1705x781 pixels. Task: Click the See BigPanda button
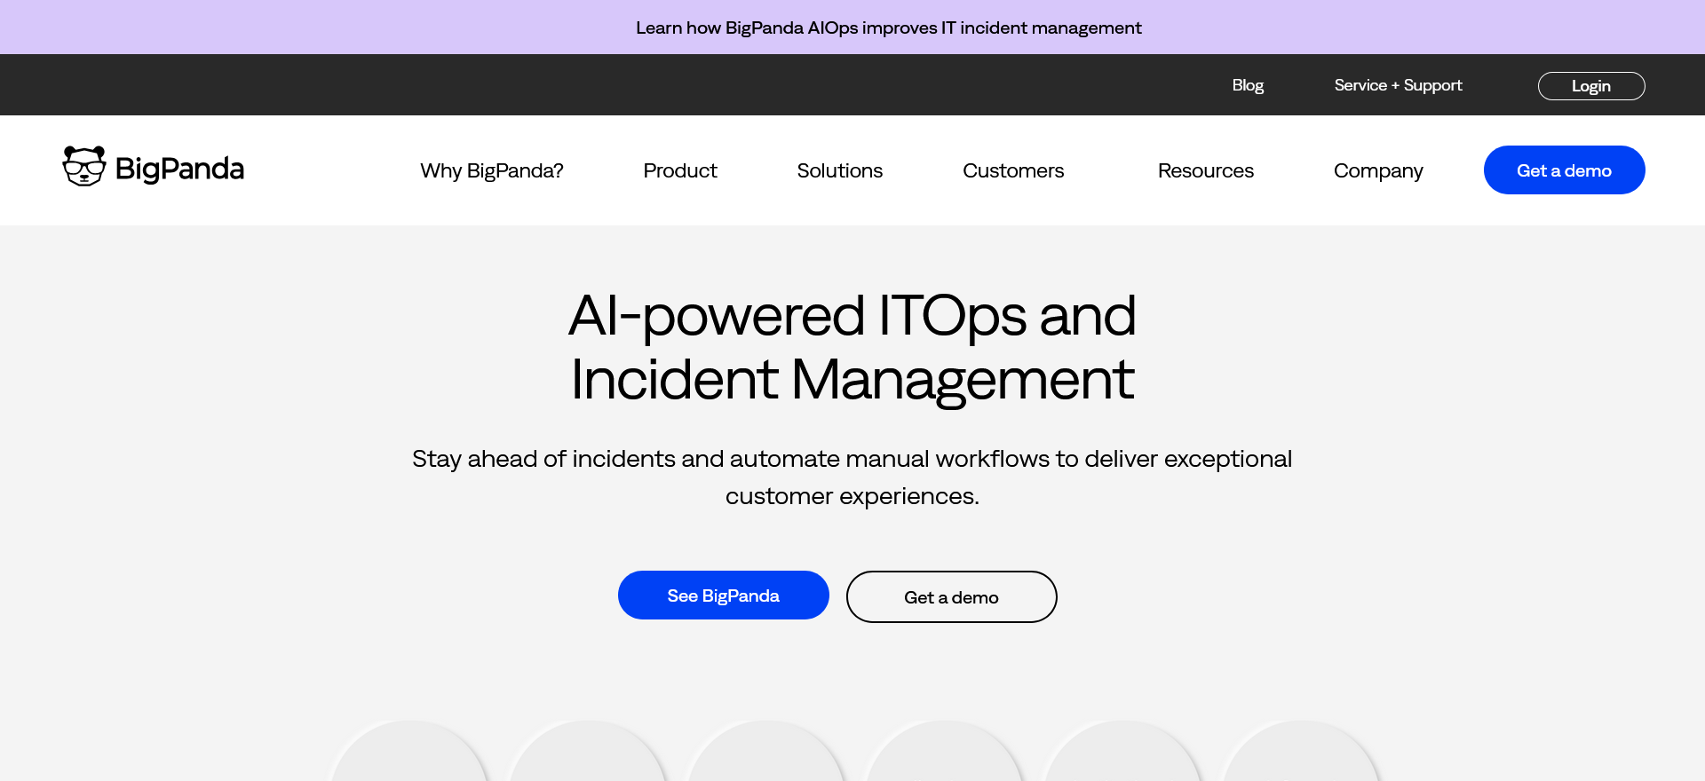(724, 596)
